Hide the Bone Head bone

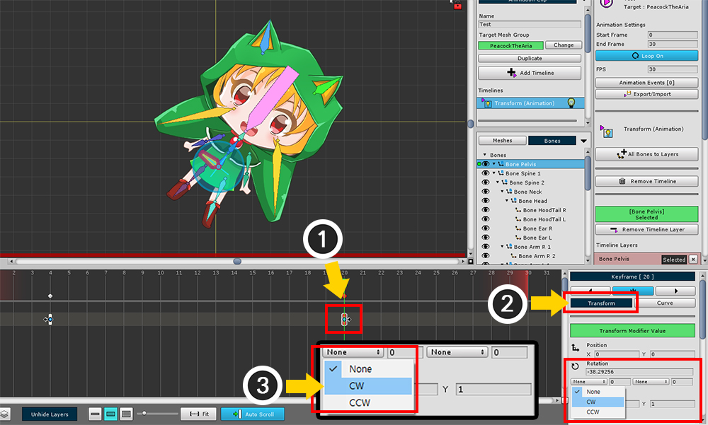486,201
